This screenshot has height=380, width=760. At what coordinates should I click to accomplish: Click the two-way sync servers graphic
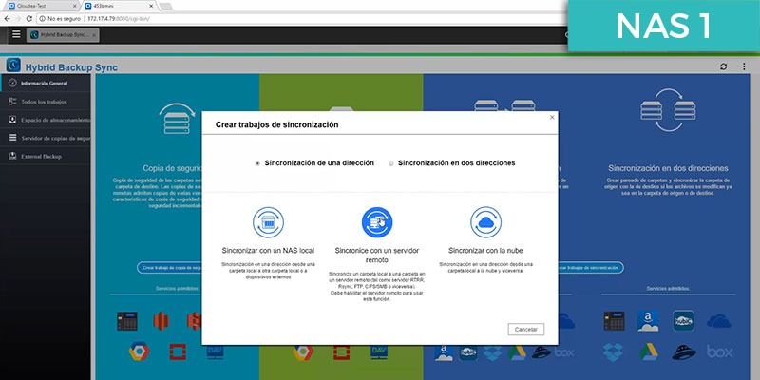(668, 110)
